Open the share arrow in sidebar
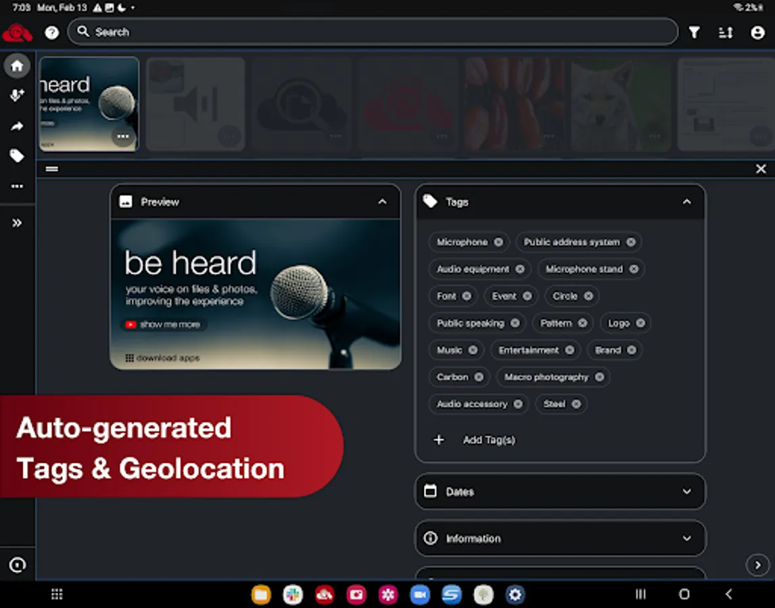The height and width of the screenshot is (608, 775). coord(17,126)
